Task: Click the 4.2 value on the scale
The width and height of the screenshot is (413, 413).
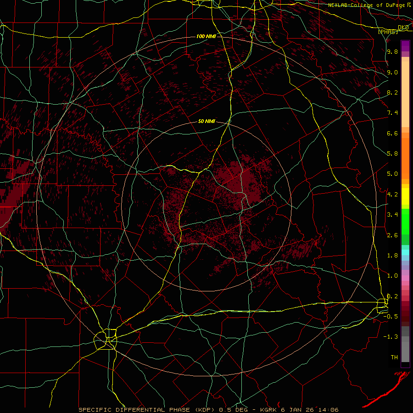Action: pyautogui.click(x=392, y=195)
